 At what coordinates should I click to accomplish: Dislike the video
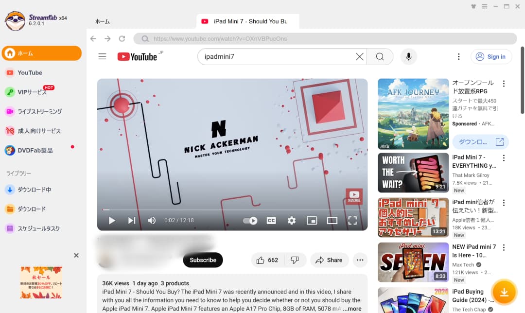[295, 260]
